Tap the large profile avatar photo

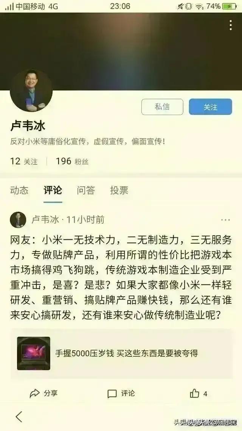31,91
